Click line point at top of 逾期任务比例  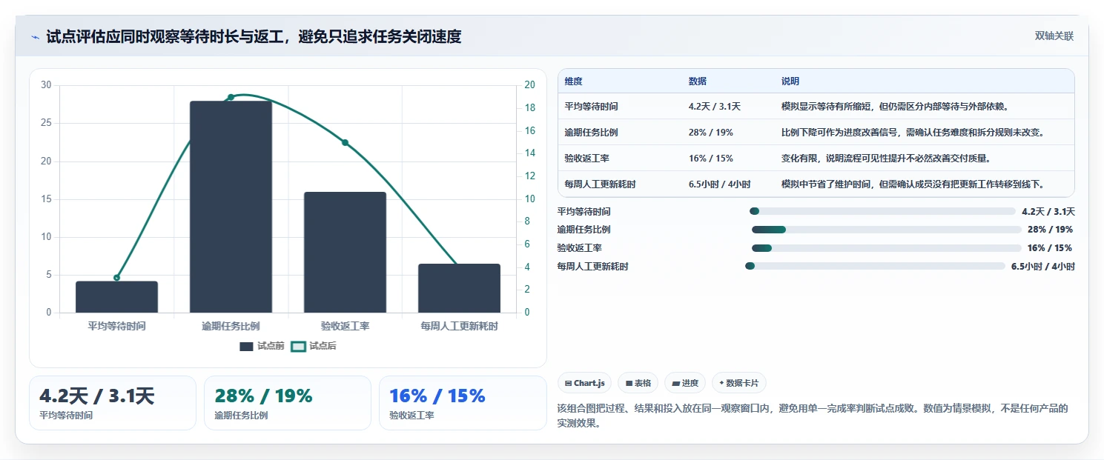pyautogui.click(x=231, y=97)
